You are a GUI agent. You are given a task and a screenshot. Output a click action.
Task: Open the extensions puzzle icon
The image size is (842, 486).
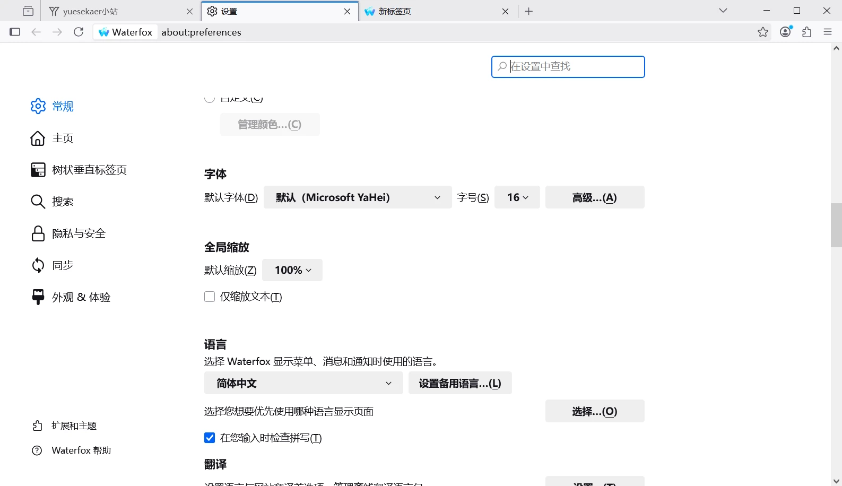[x=807, y=32]
